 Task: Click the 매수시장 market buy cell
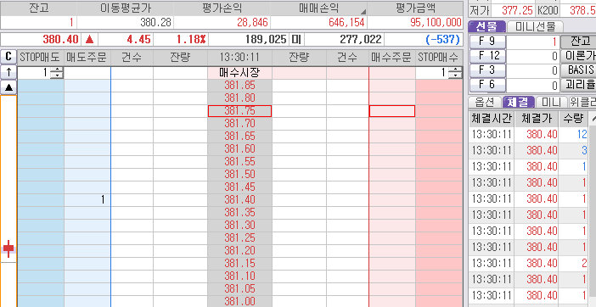(239, 73)
